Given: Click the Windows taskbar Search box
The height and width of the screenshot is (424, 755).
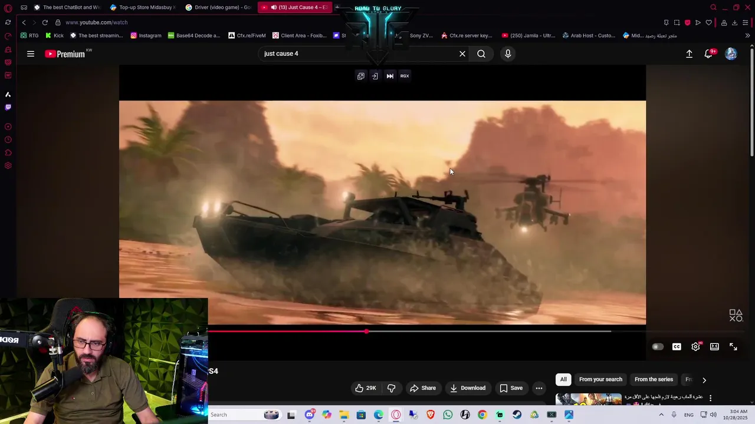Looking at the screenshot, I should 245,415.
